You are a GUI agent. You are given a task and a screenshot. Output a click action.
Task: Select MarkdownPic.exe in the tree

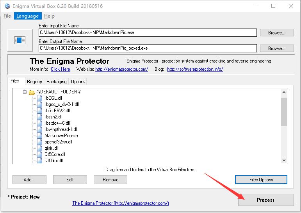click(x=61, y=136)
